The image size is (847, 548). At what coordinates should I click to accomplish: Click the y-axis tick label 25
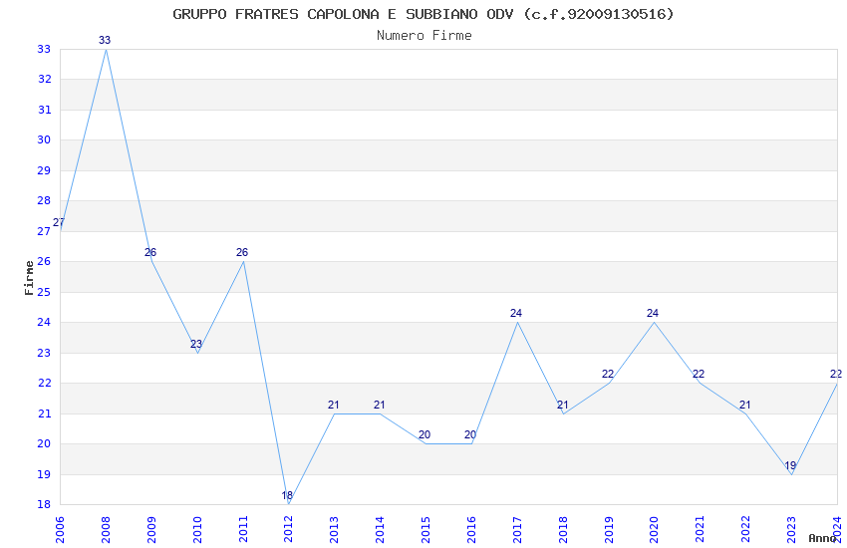point(44,292)
